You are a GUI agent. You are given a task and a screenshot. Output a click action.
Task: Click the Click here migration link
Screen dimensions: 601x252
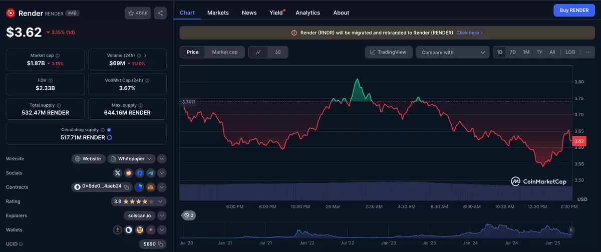tap(469, 33)
